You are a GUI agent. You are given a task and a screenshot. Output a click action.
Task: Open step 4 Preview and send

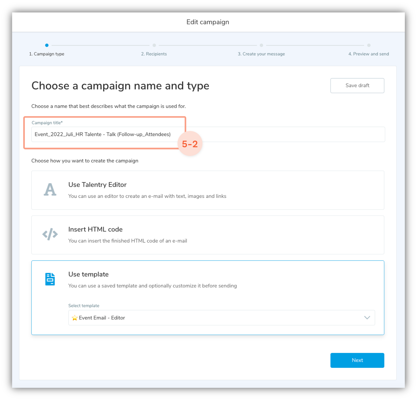coord(369,54)
